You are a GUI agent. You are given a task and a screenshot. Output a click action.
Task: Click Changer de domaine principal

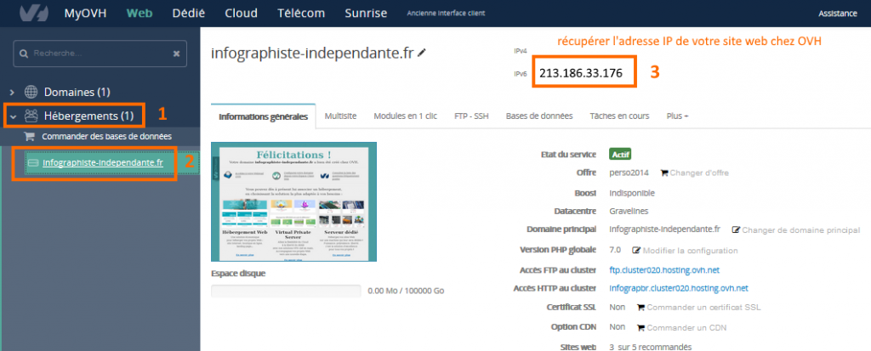[801, 230]
